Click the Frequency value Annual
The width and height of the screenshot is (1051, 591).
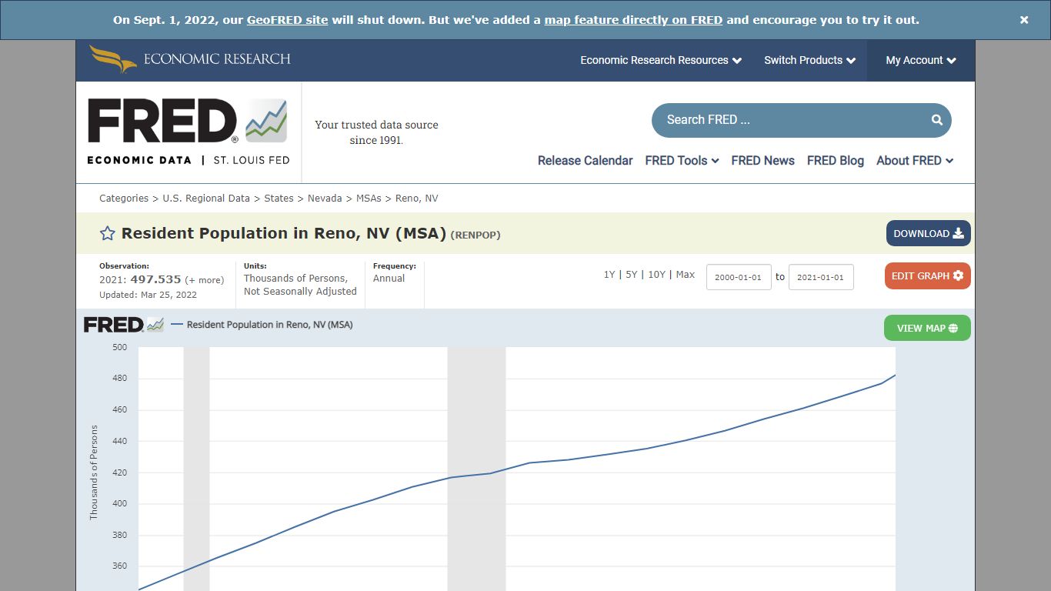click(389, 279)
